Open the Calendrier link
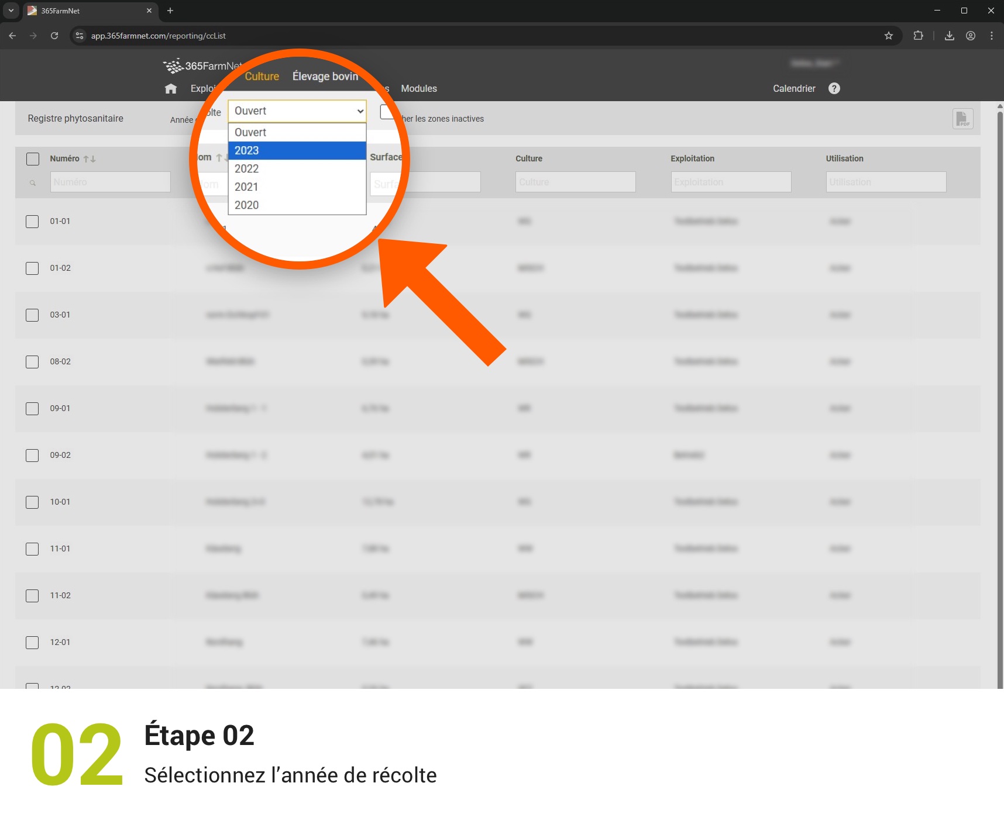This screenshot has height=814, width=1004. click(x=793, y=88)
